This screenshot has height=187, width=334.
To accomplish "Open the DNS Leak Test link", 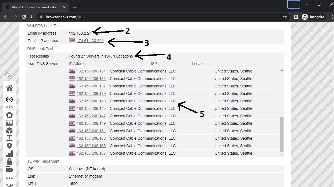I will (x=40, y=49).
